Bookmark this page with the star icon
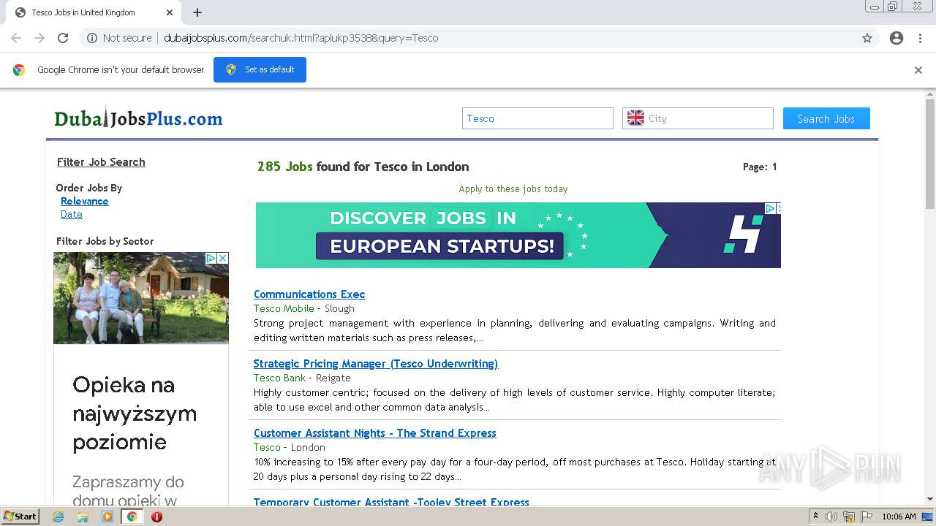The image size is (936, 526). click(867, 38)
